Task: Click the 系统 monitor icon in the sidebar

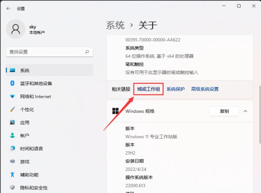Action: click(13, 70)
